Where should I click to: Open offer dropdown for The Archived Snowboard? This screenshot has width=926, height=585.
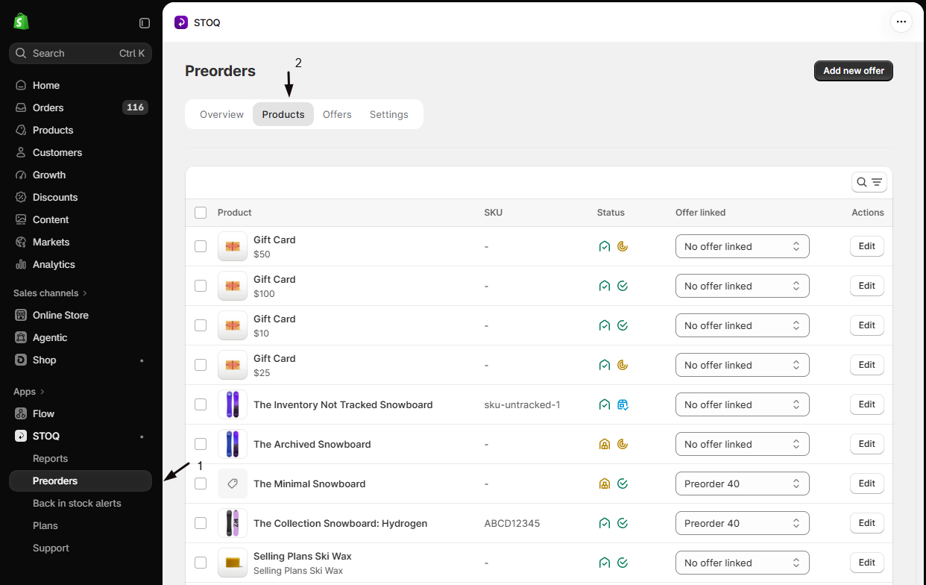(x=743, y=444)
